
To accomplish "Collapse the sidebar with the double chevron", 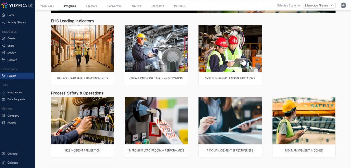I will [x=3, y=163].
